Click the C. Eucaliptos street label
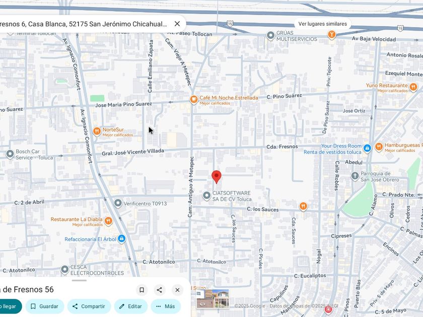 tap(310, 276)
